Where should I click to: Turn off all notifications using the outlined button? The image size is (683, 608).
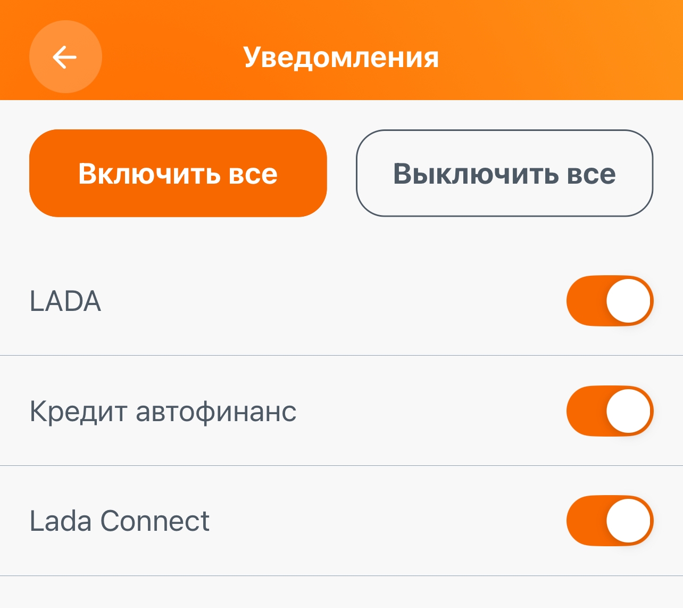(504, 173)
